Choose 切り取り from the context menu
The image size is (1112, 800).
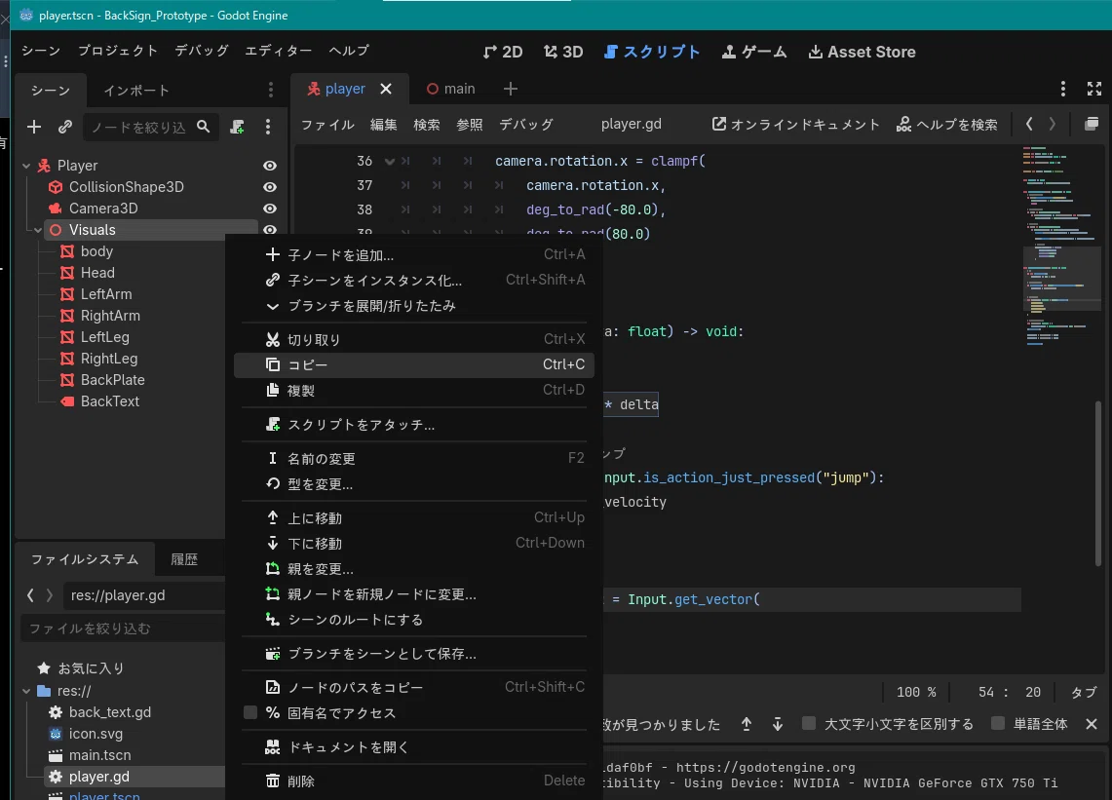point(415,340)
